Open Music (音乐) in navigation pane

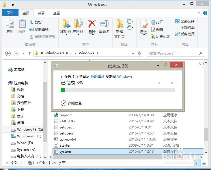[x=18, y=116]
